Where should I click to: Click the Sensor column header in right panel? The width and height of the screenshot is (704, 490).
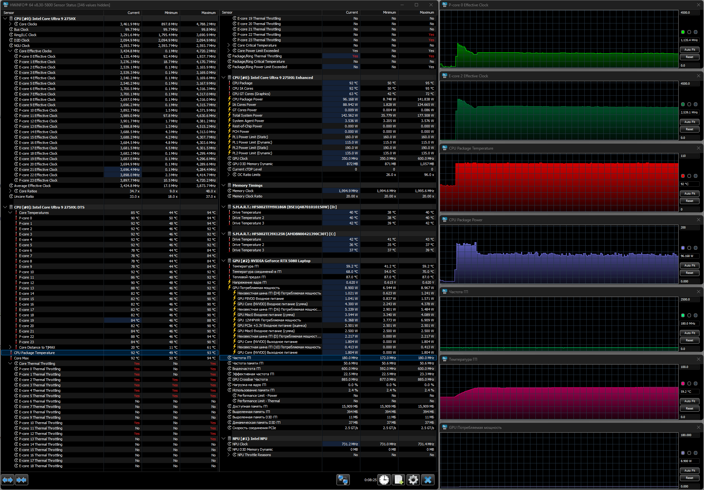click(227, 13)
